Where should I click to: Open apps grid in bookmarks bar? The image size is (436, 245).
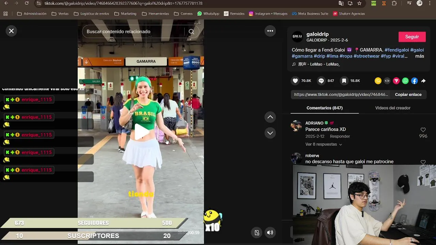point(5,14)
